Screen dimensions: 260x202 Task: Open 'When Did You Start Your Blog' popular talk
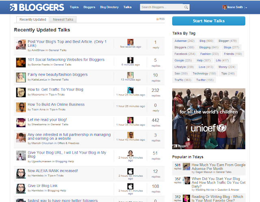coord(219,182)
